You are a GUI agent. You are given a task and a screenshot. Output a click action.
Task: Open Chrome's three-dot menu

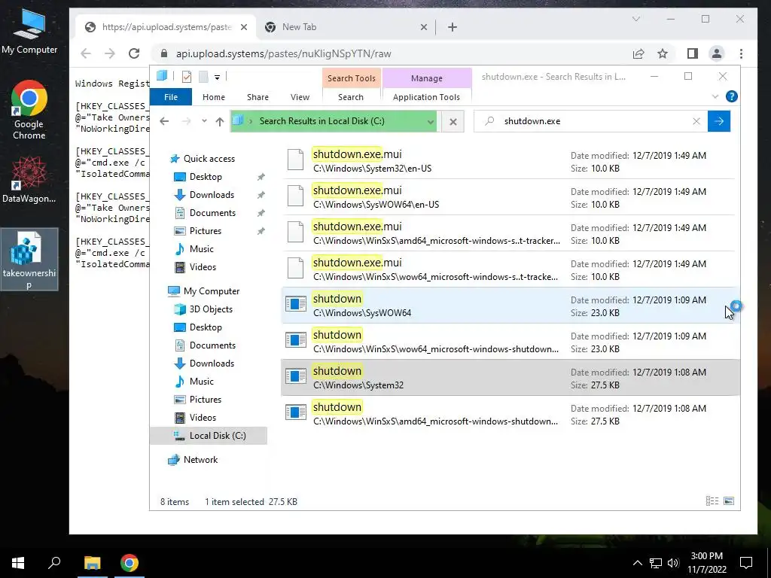(741, 53)
